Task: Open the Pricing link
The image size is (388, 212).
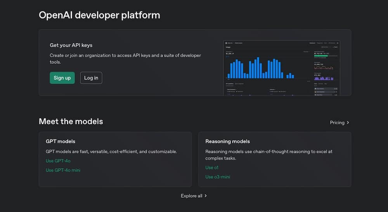Action: 337,123
